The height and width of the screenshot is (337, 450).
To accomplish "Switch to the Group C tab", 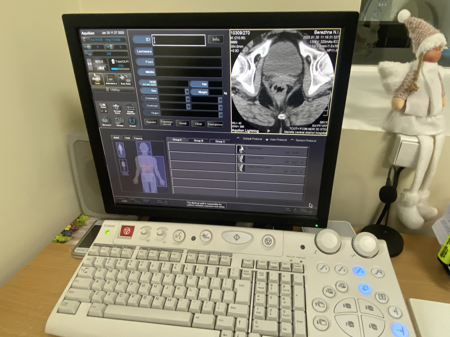I will 220,141.
